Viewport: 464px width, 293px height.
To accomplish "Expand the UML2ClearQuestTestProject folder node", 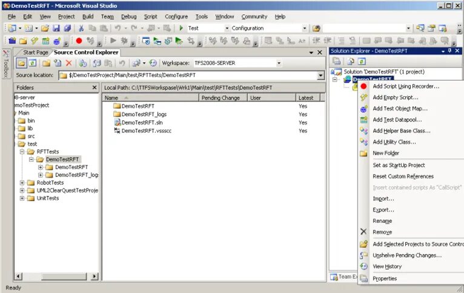I will click(22, 191).
